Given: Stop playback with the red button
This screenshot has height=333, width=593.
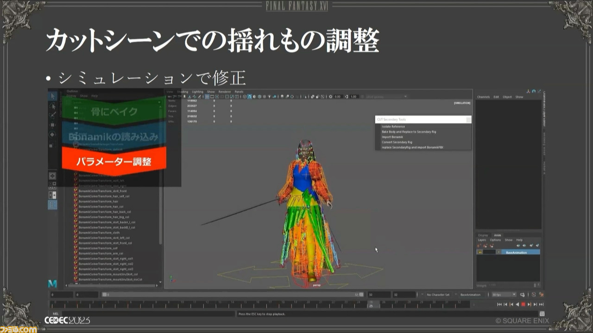Looking at the screenshot, I should [523, 304].
